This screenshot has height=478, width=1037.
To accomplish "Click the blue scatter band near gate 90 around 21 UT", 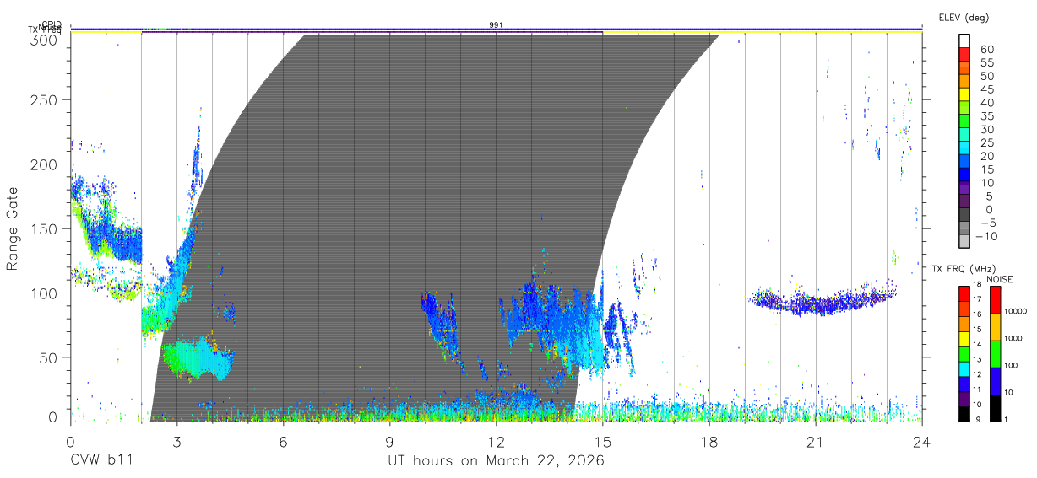I will [x=821, y=302].
